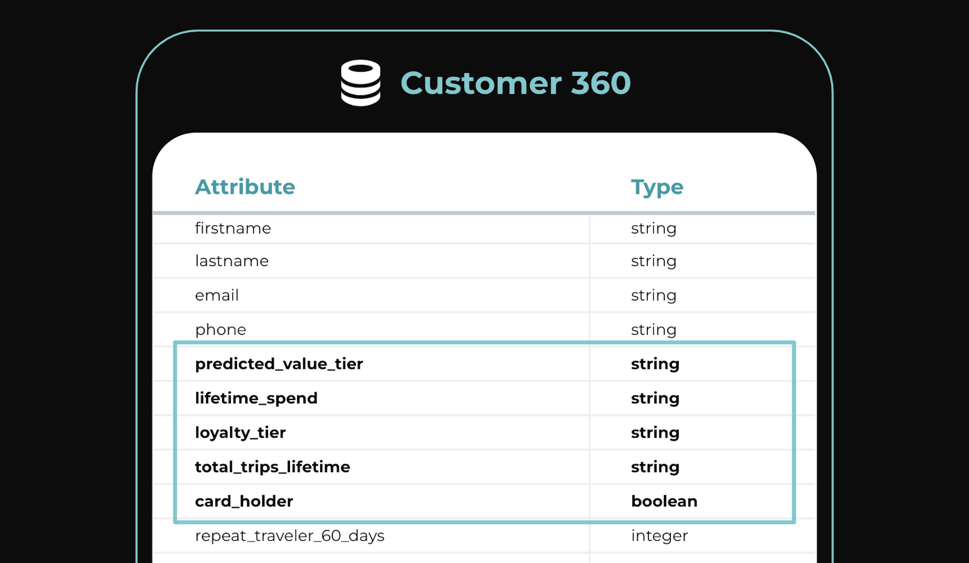Screen dimensions: 969x563
Task: Click the Attribute column header
Action: pos(245,187)
